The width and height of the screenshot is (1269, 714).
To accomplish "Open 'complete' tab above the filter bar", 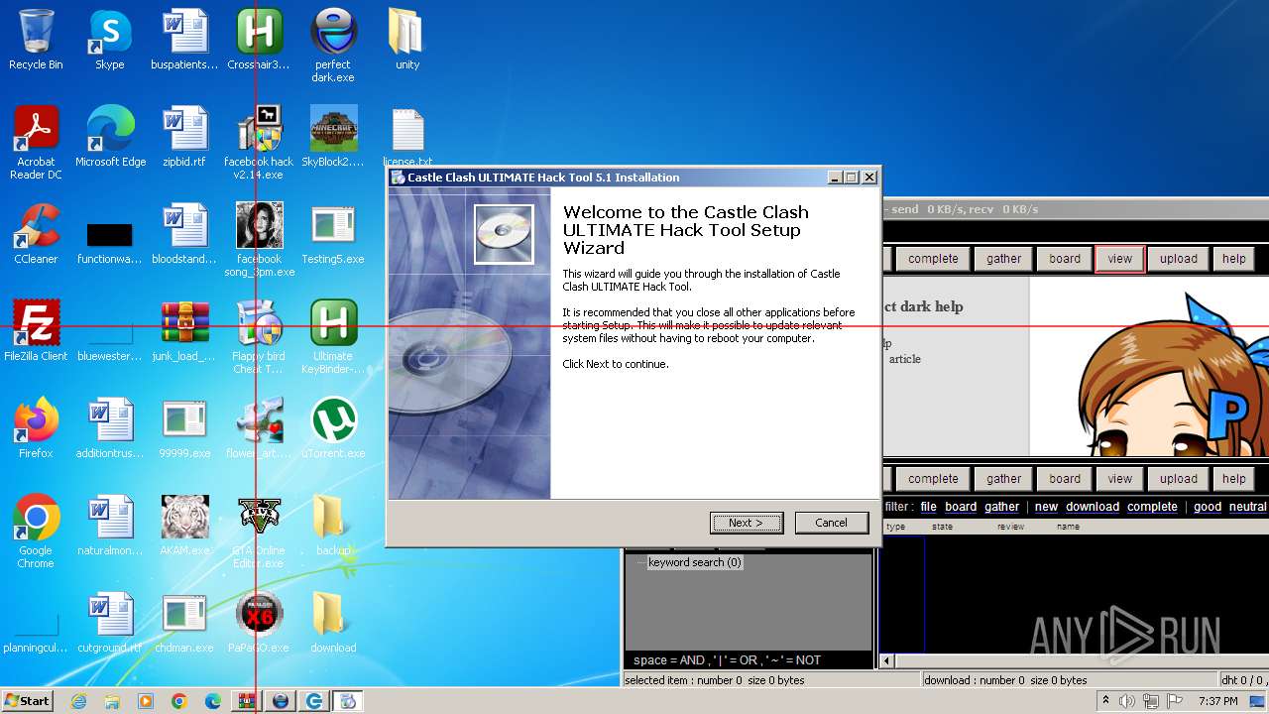I will pos(933,479).
